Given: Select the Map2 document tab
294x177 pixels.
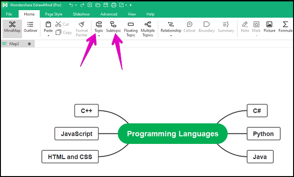Looking at the screenshot, I should pos(17,44).
